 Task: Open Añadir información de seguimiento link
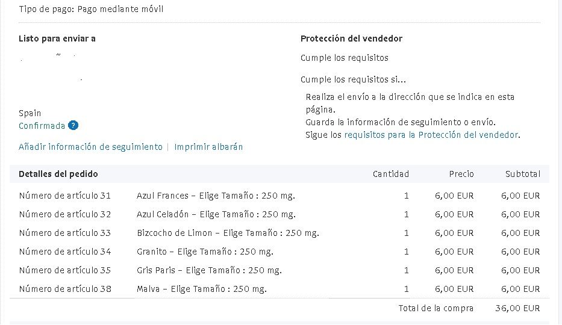click(91, 147)
